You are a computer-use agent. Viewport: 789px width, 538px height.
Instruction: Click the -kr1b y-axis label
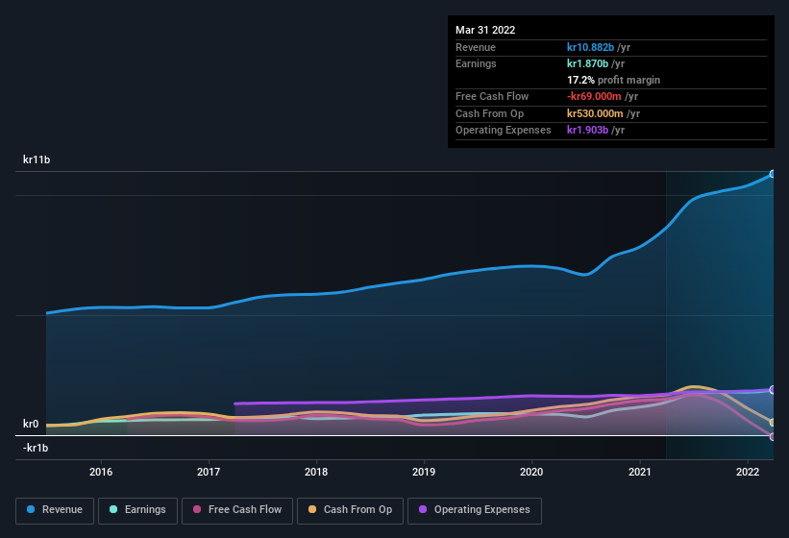coord(36,448)
